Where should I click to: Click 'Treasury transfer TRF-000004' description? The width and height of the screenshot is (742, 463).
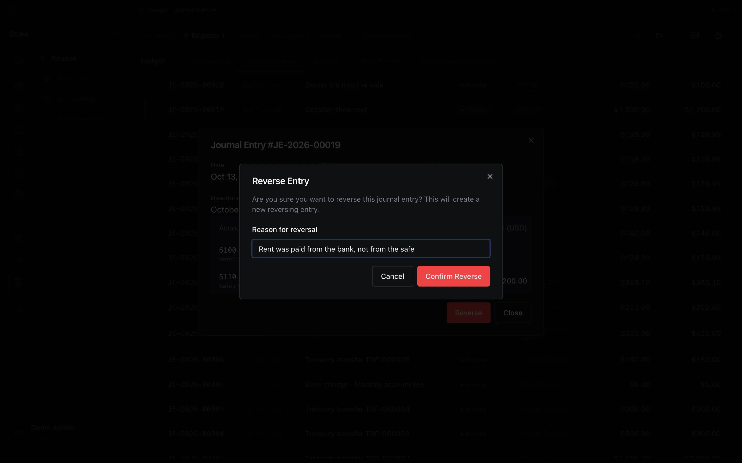(x=357, y=409)
